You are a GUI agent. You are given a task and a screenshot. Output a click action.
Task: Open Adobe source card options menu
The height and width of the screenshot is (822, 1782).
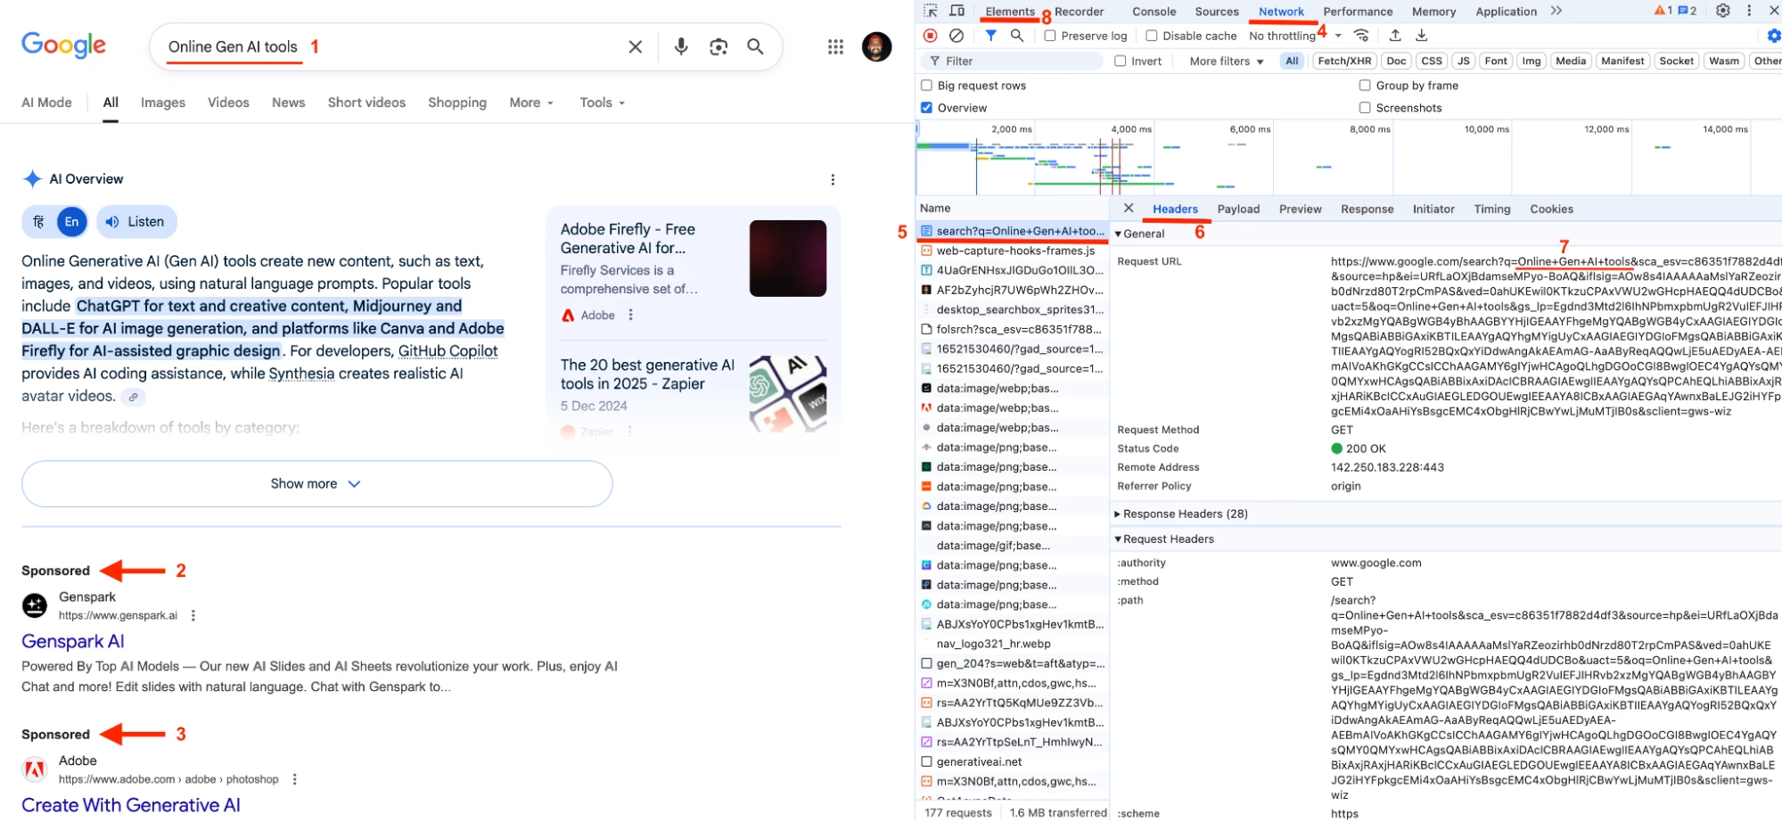click(x=630, y=315)
